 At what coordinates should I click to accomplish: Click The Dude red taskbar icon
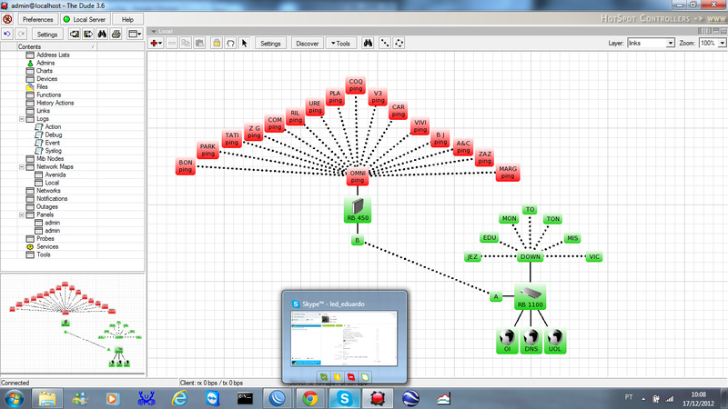pos(378,398)
